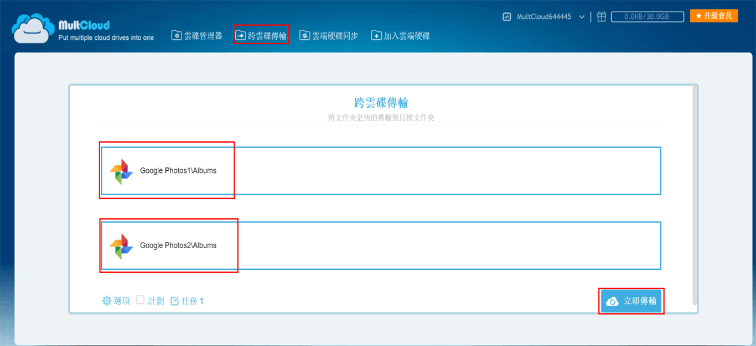This screenshot has height=346, width=756.
Task: Click the Google Photos1 pinwheel icon
Action: [x=121, y=171]
